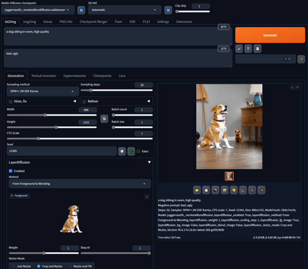Switch to the img2img tab

[30, 22]
